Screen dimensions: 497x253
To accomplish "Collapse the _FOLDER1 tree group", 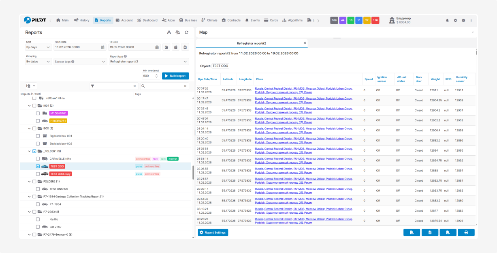I will (x=30, y=151).
